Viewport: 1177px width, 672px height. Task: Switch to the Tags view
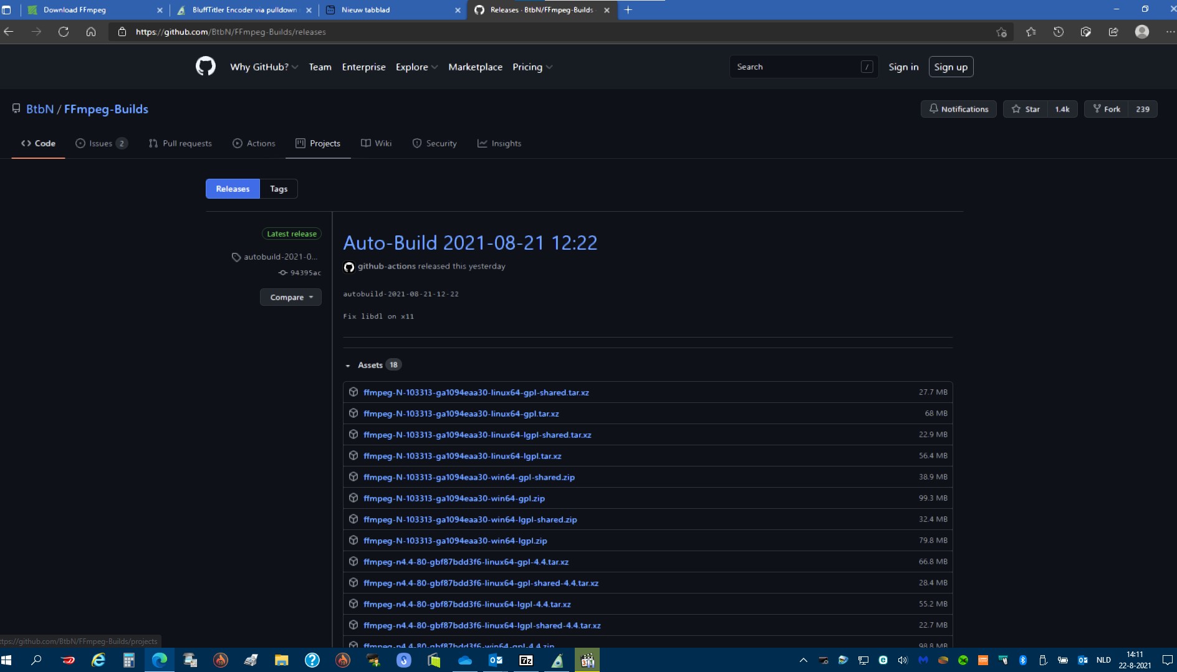click(279, 189)
